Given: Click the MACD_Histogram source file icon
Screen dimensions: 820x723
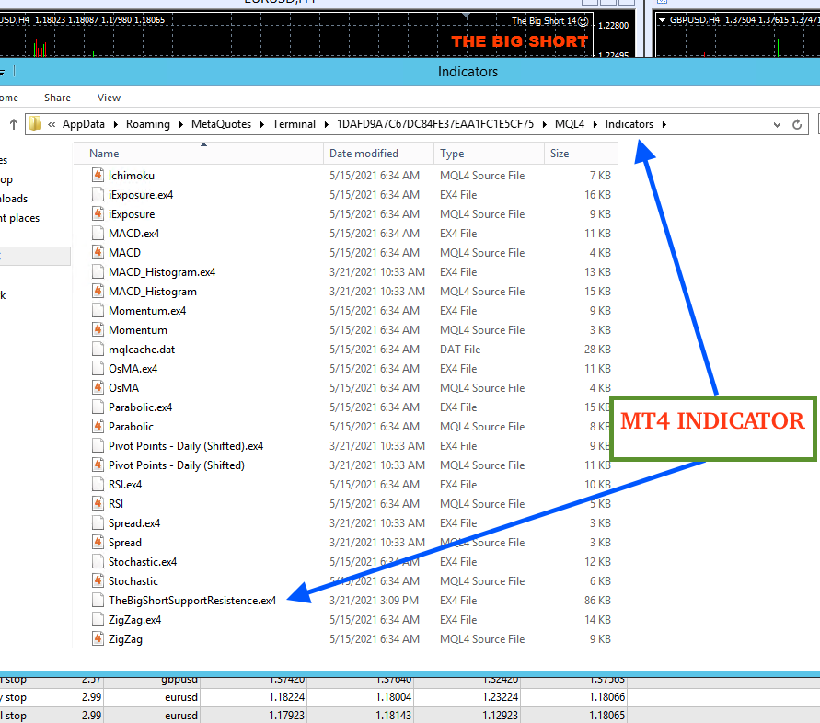Looking at the screenshot, I should point(98,291).
